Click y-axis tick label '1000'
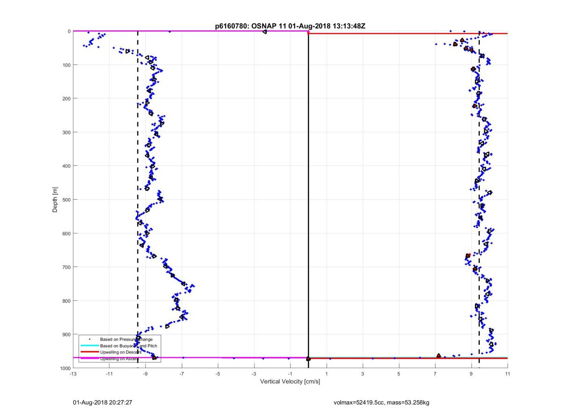The width and height of the screenshot is (561, 414). click(65, 368)
